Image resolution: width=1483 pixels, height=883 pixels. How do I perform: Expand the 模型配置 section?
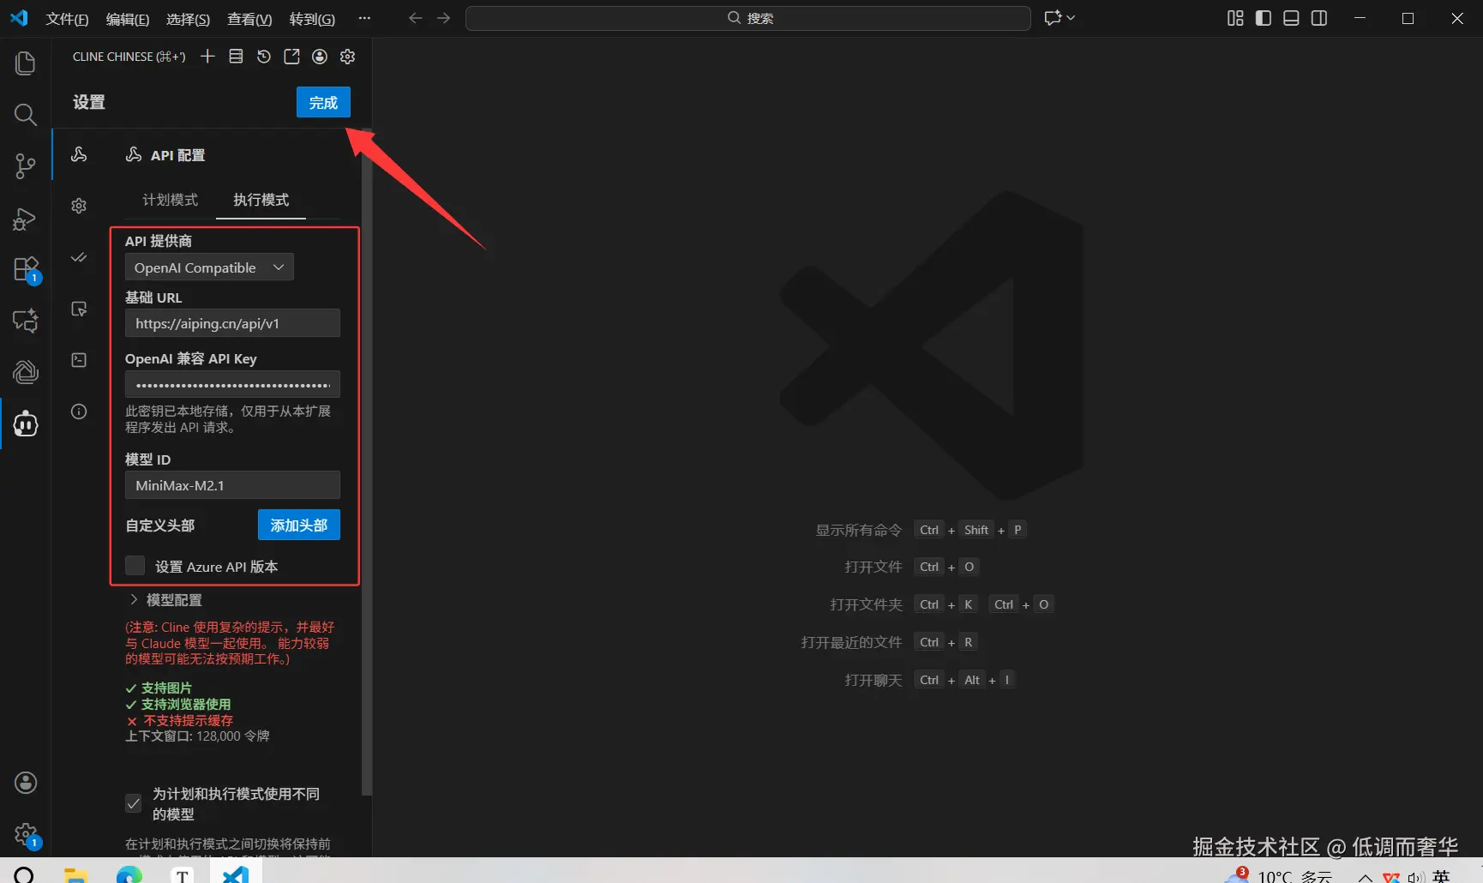(x=166, y=600)
